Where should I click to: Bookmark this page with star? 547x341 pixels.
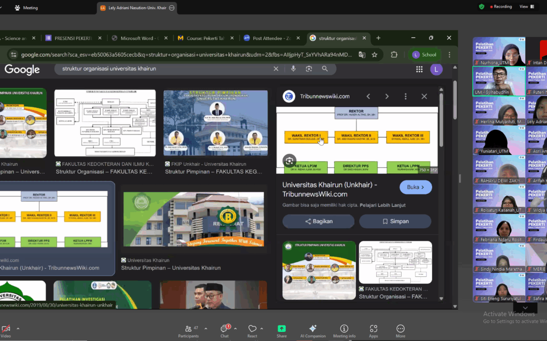coord(375,55)
